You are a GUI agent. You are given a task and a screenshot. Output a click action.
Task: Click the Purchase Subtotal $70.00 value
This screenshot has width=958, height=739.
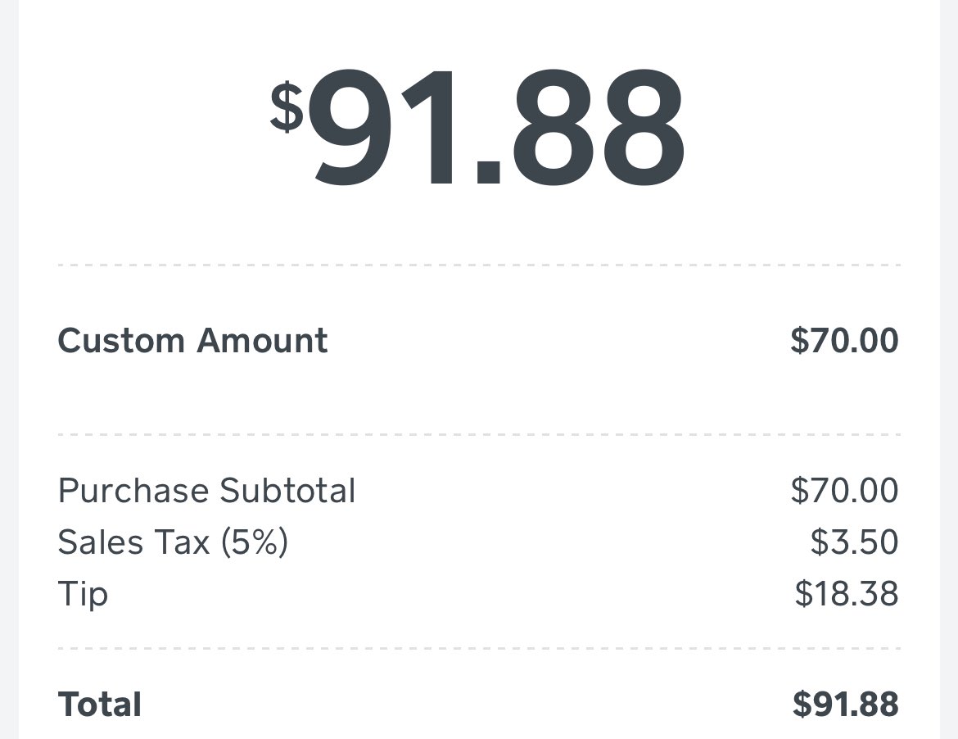click(x=844, y=490)
